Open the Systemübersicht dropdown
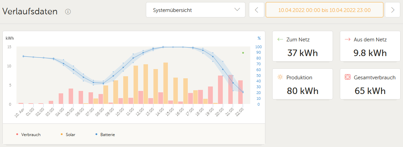 [x=195, y=10]
